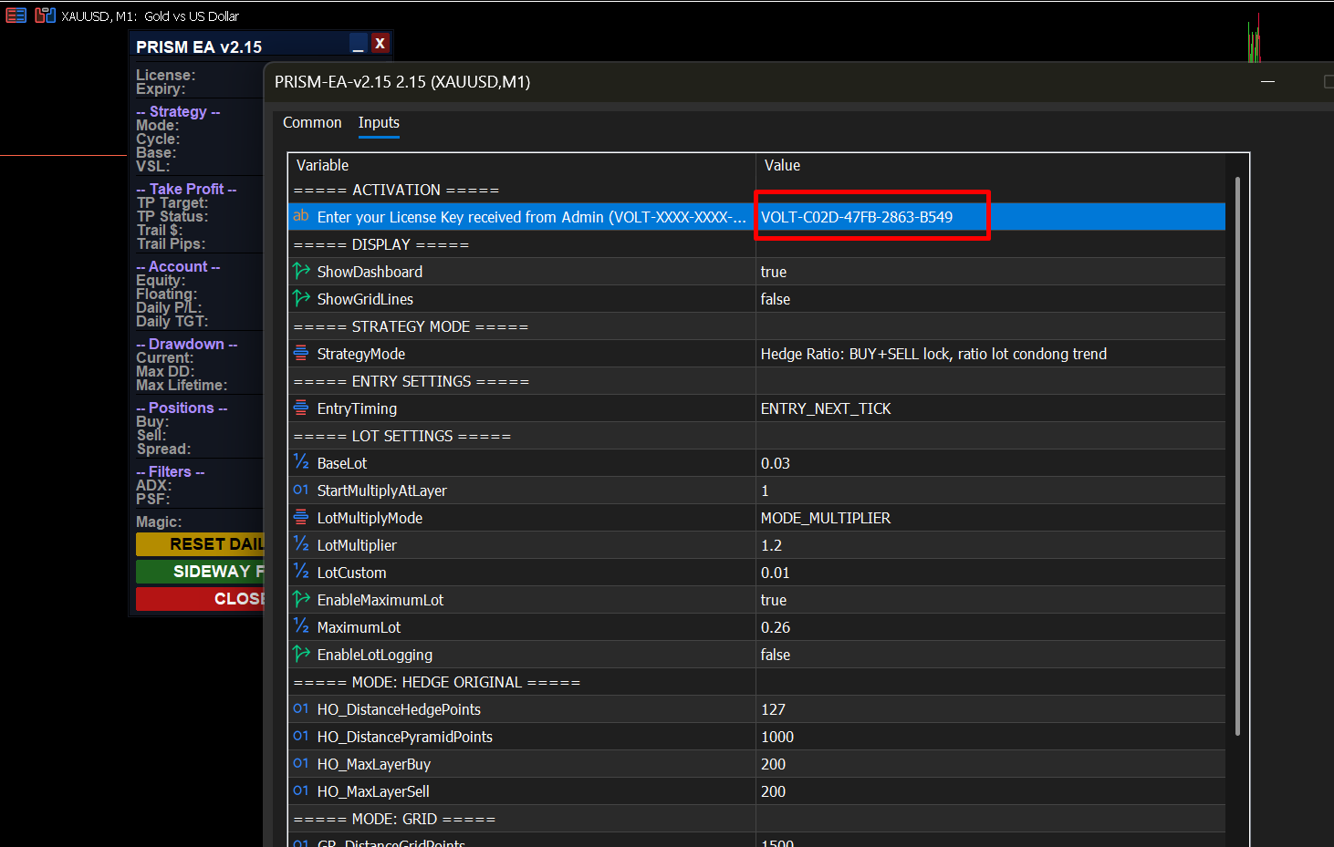This screenshot has width=1334, height=847.
Task: Select HO_DistanceHedgePoints value 127
Action: click(990, 709)
